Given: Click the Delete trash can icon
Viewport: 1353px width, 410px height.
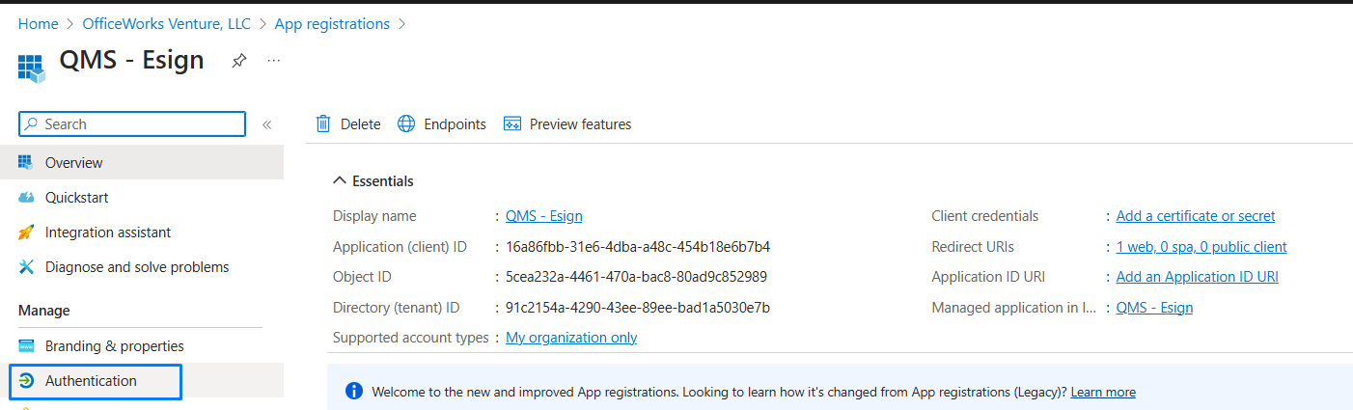Looking at the screenshot, I should tap(324, 123).
